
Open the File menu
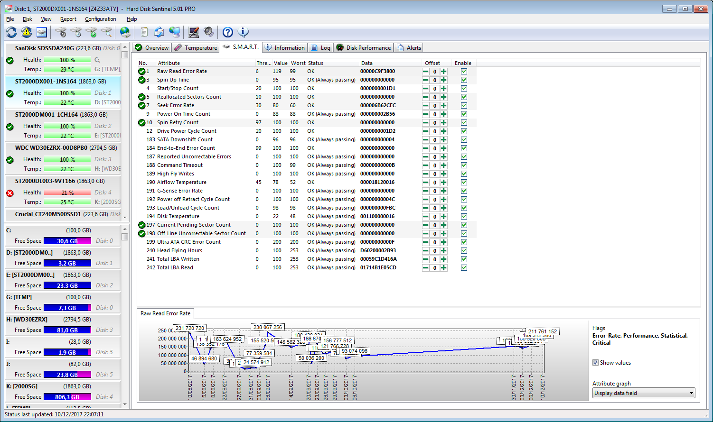10,19
